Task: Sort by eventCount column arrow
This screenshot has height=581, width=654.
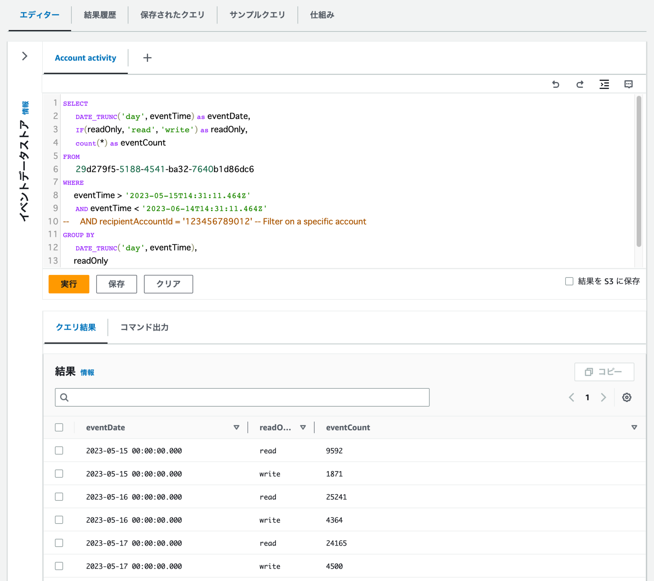Action: pos(634,427)
